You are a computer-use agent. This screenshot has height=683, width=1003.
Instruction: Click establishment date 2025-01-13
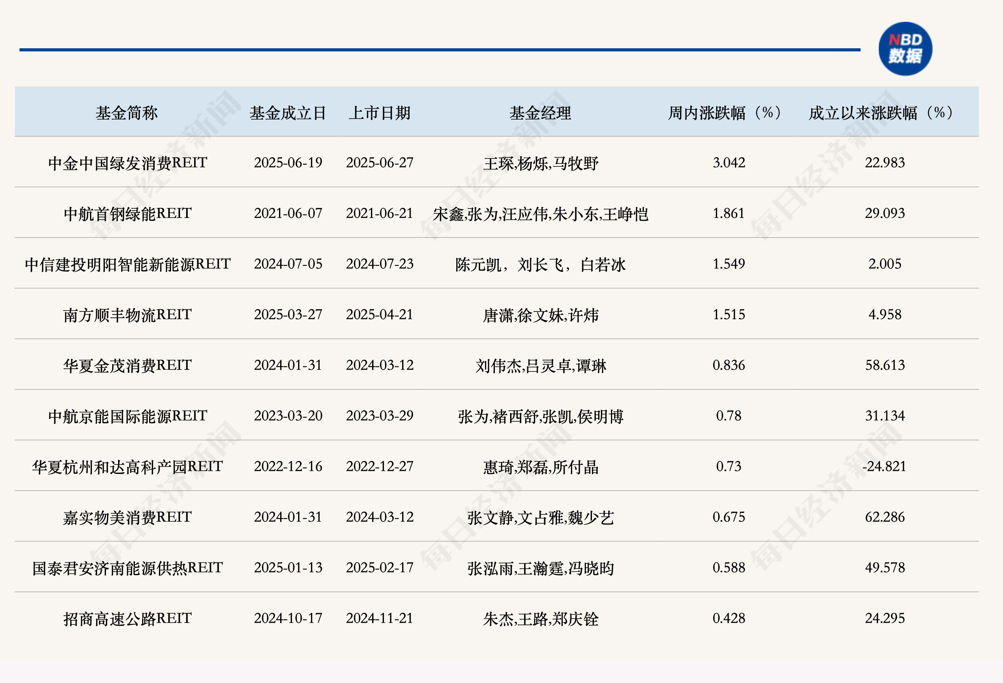pyautogui.click(x=288, y=567)
